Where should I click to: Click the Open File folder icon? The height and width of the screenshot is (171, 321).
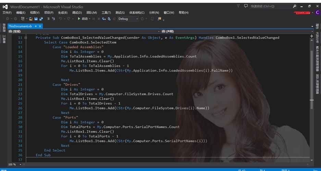(x=31, y=19)
